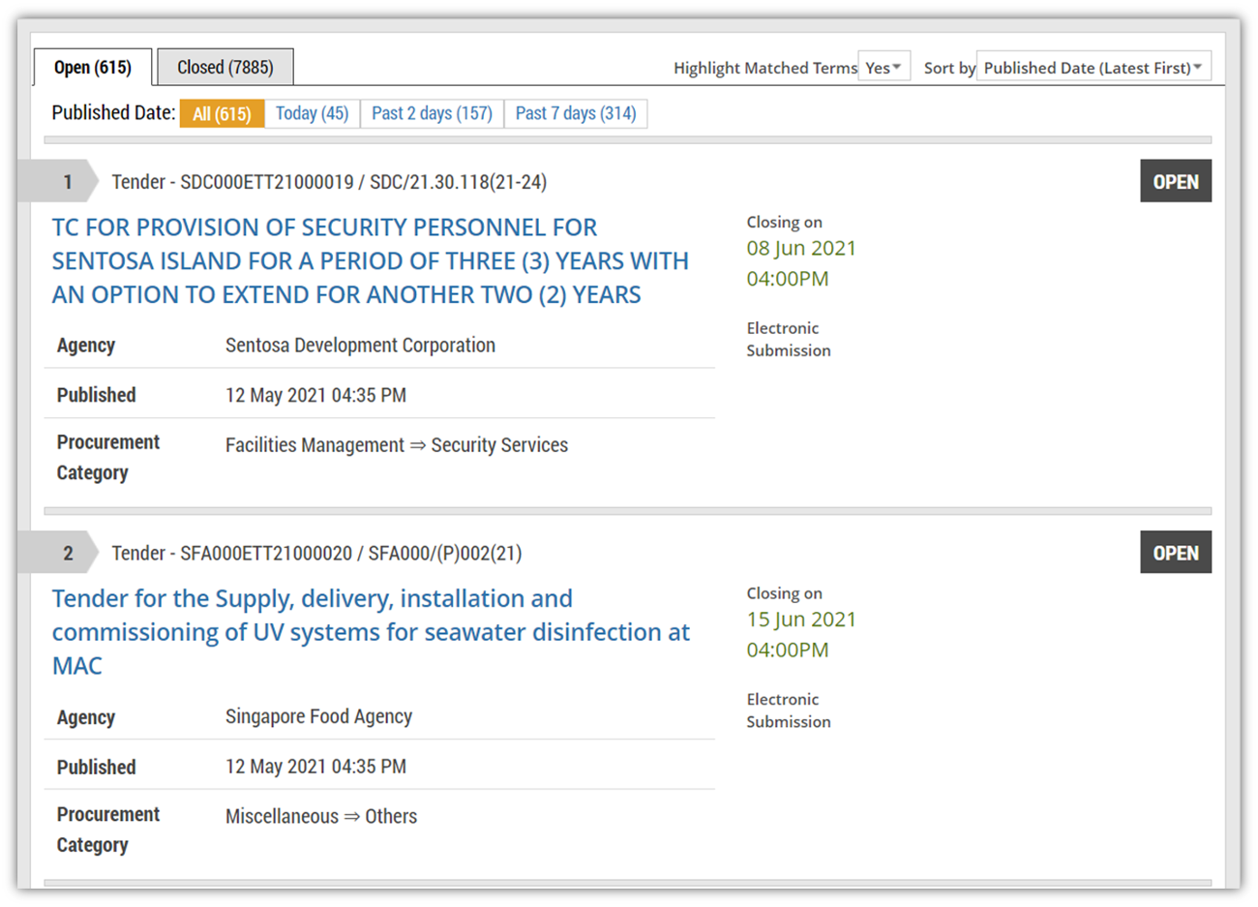
Task: Filter tenders published Today
Action: coord(312,112)
